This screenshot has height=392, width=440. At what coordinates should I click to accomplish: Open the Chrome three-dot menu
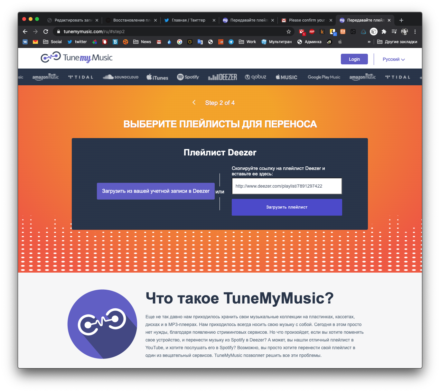coord(415,32)
